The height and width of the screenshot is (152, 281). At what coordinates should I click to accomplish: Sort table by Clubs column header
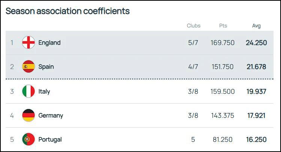point(194,26)
